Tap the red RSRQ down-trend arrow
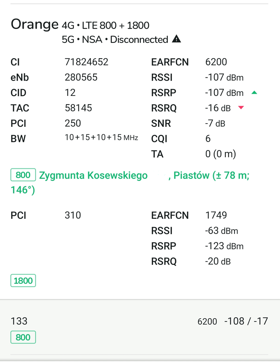280x363 pixels. click(241, 108)
